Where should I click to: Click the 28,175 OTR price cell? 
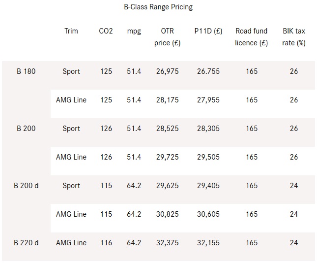click(168, 100)
